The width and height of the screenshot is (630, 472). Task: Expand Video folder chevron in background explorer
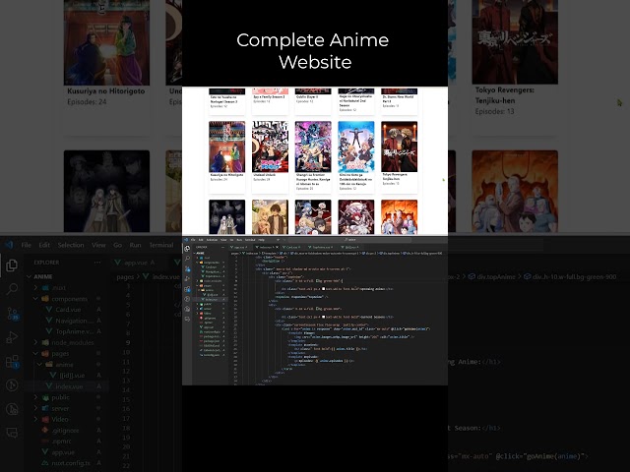pos(36,419)
